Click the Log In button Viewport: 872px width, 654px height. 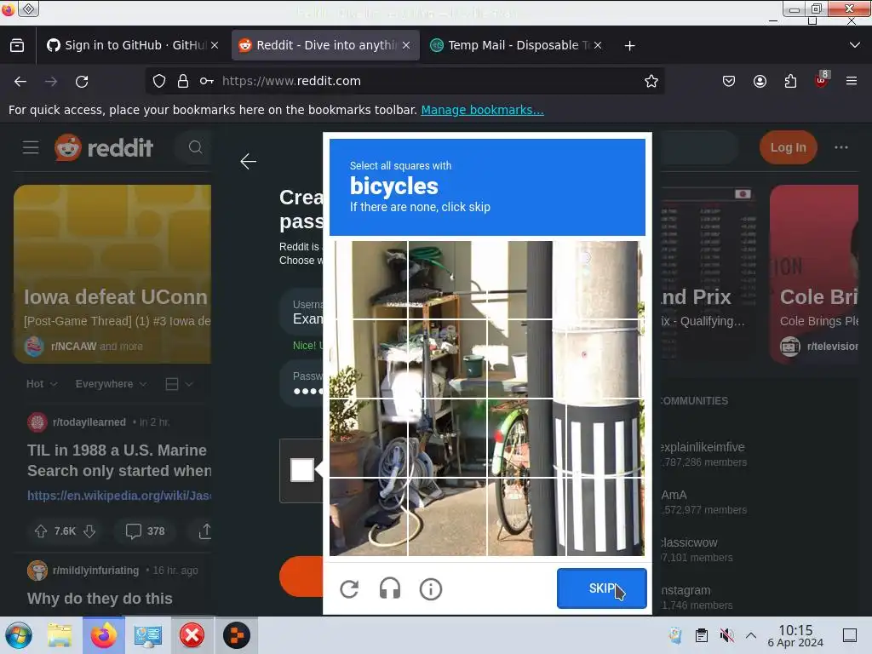(788, 147)
